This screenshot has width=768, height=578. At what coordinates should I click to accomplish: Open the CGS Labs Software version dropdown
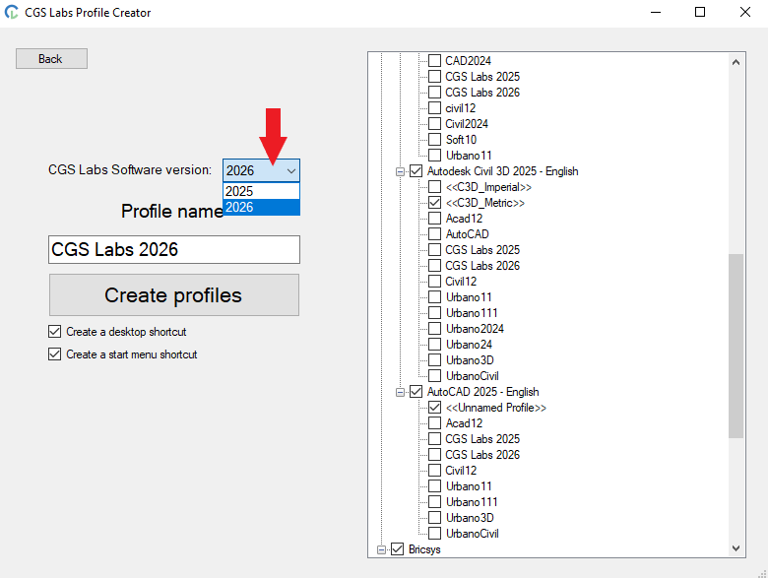pos(261,170)
